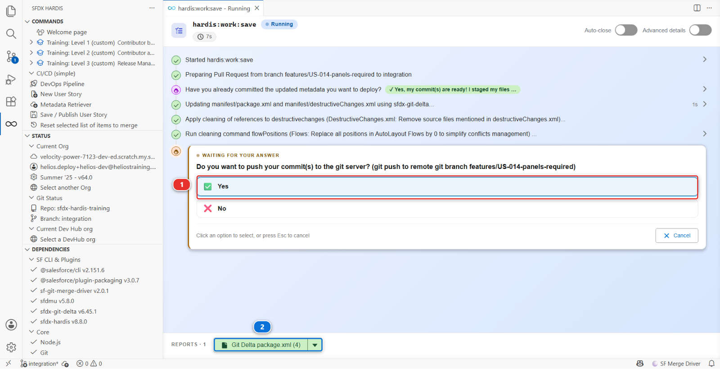Expand the Started hardis:work:save log row

pyautogui.click(x=705, y=59)
